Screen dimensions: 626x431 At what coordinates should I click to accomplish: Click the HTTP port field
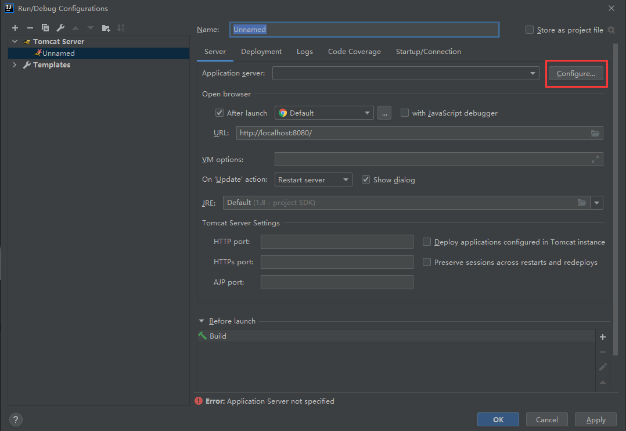tap(337, 242)
